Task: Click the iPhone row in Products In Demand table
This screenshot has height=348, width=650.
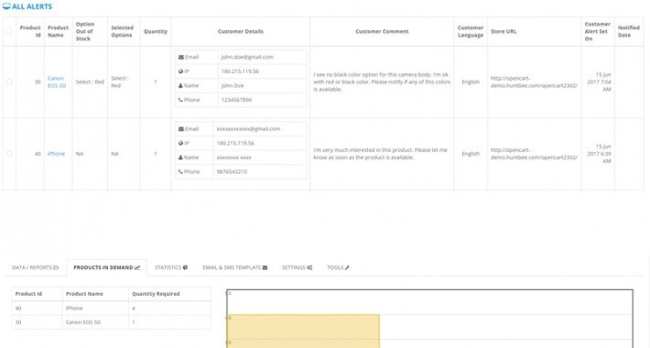Action: click(x=111, y=309)
